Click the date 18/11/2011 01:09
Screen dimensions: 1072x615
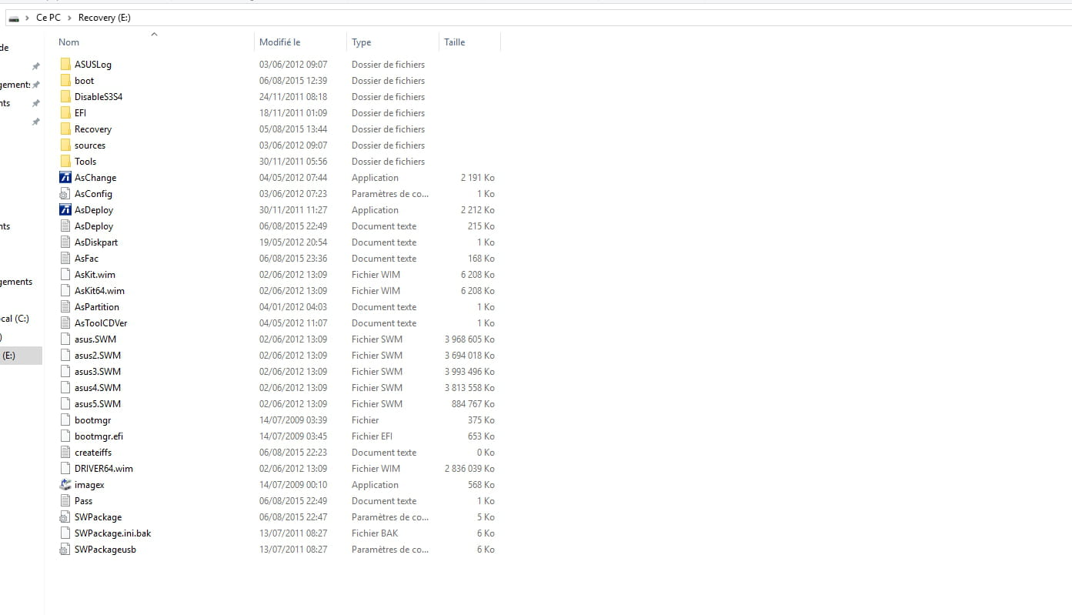click(x=293, y=113)
